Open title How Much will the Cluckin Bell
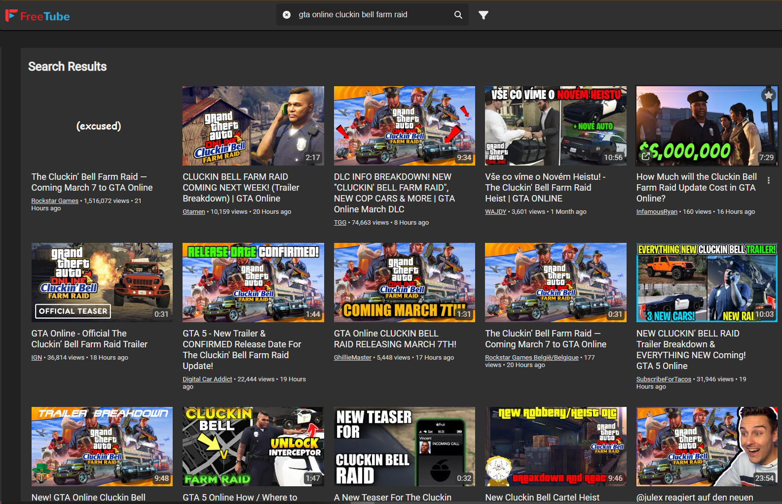 pyautogui.click(x=697, y=188)
